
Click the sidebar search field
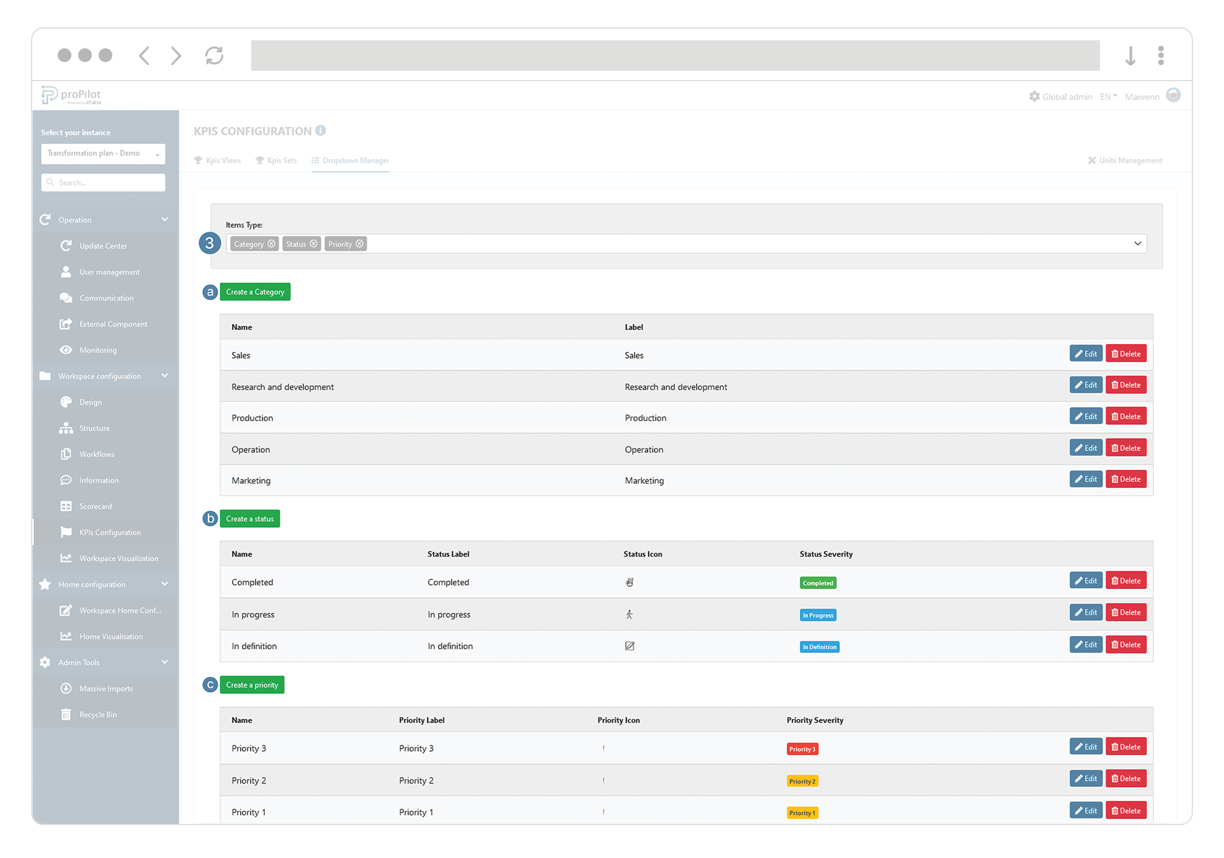click(103, 182)
